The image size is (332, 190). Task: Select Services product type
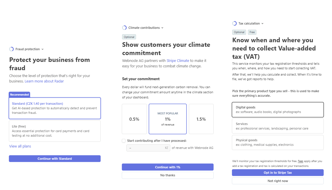tap(278, 126)
